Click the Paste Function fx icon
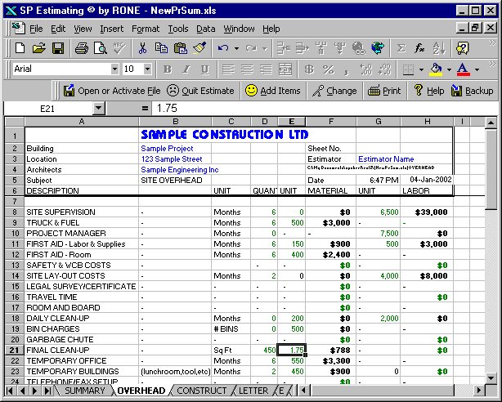 click(x=420, y=48)
